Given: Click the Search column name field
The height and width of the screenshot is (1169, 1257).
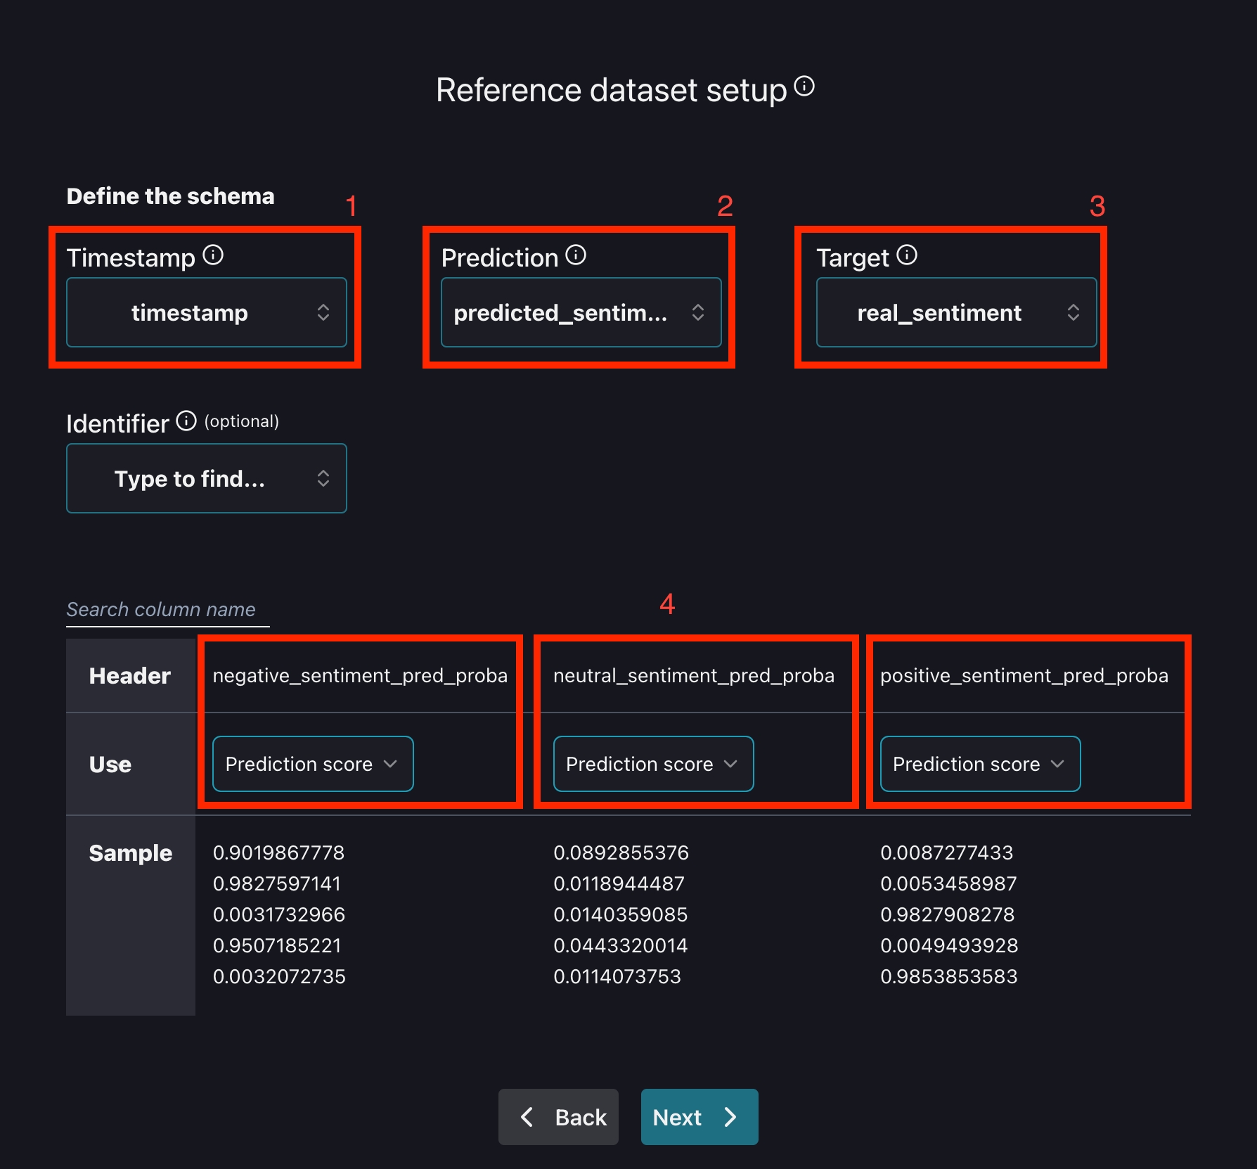Looking at the screenshot, I should [x=167, y=609].
